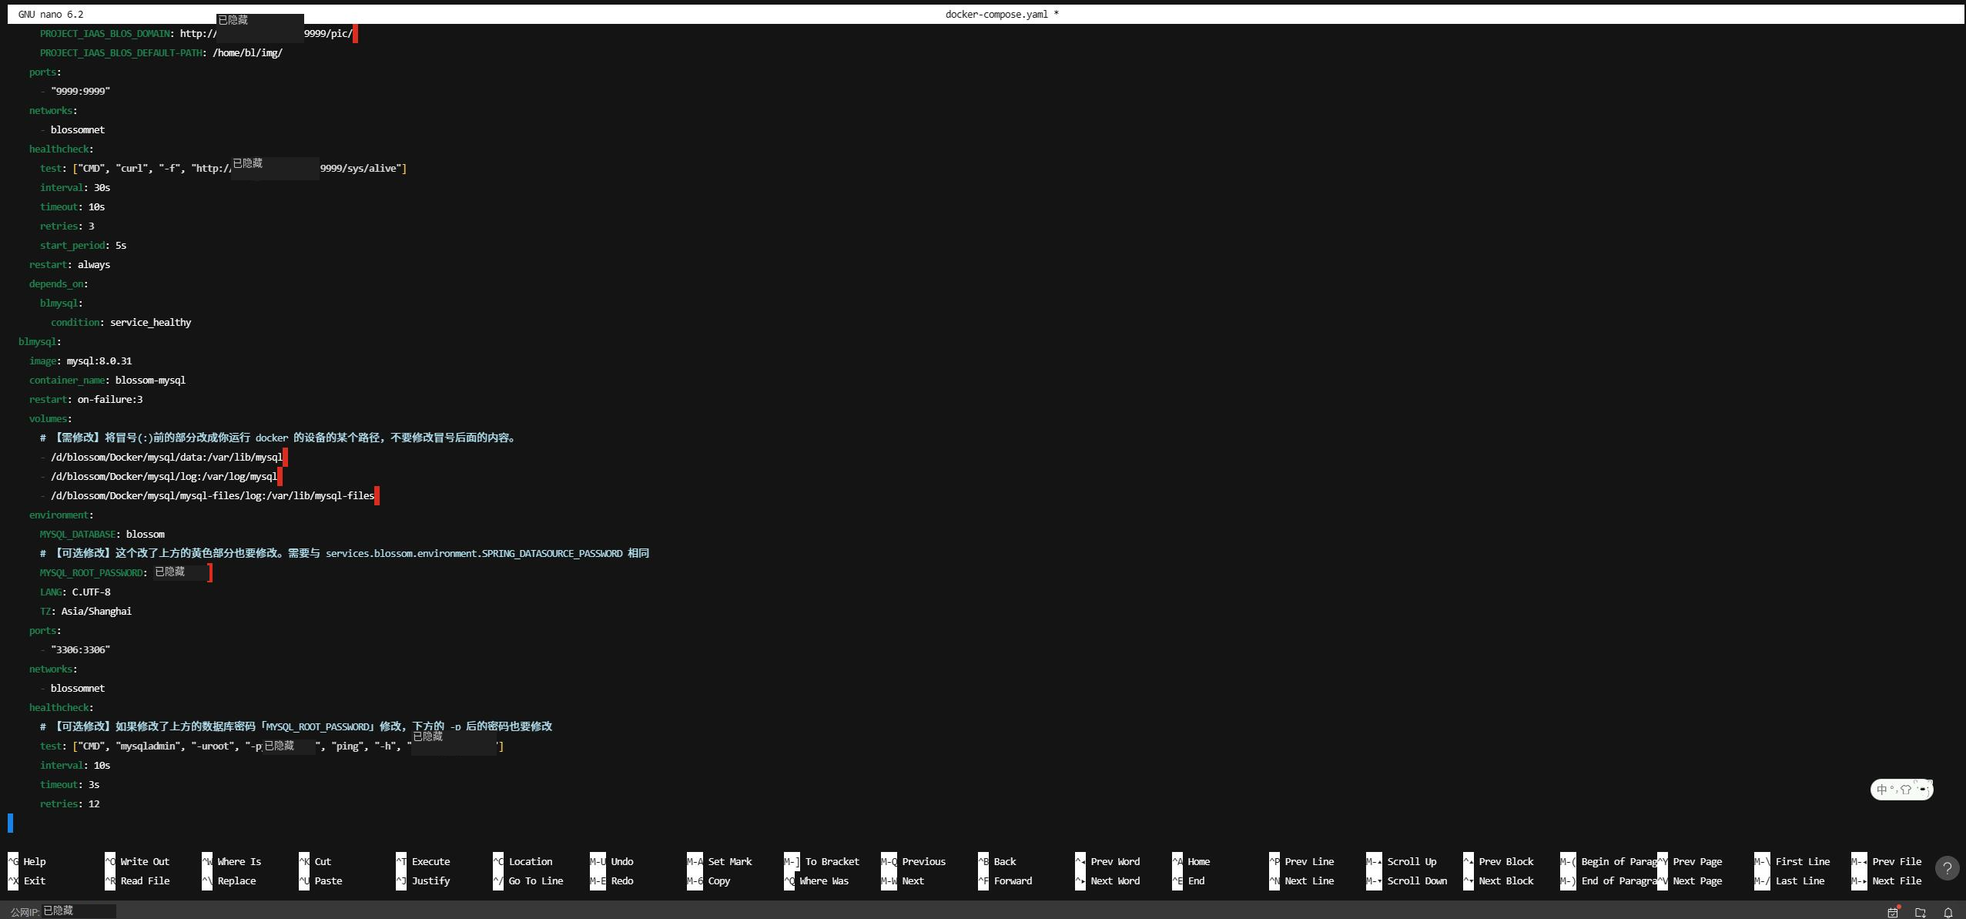Open the folder download icon in status bar

(x=1921, y=912)
